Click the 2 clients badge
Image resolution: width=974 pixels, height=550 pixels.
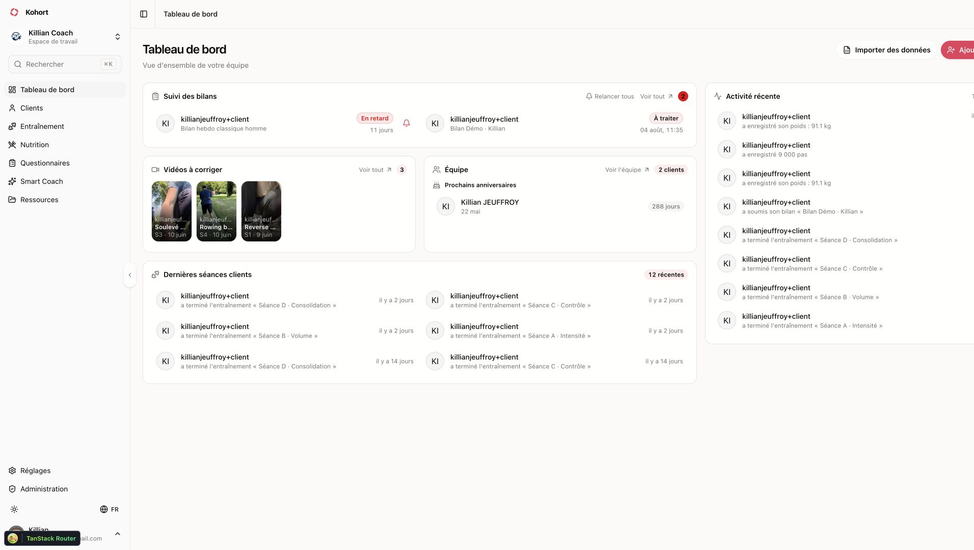[x=671, y=170]
